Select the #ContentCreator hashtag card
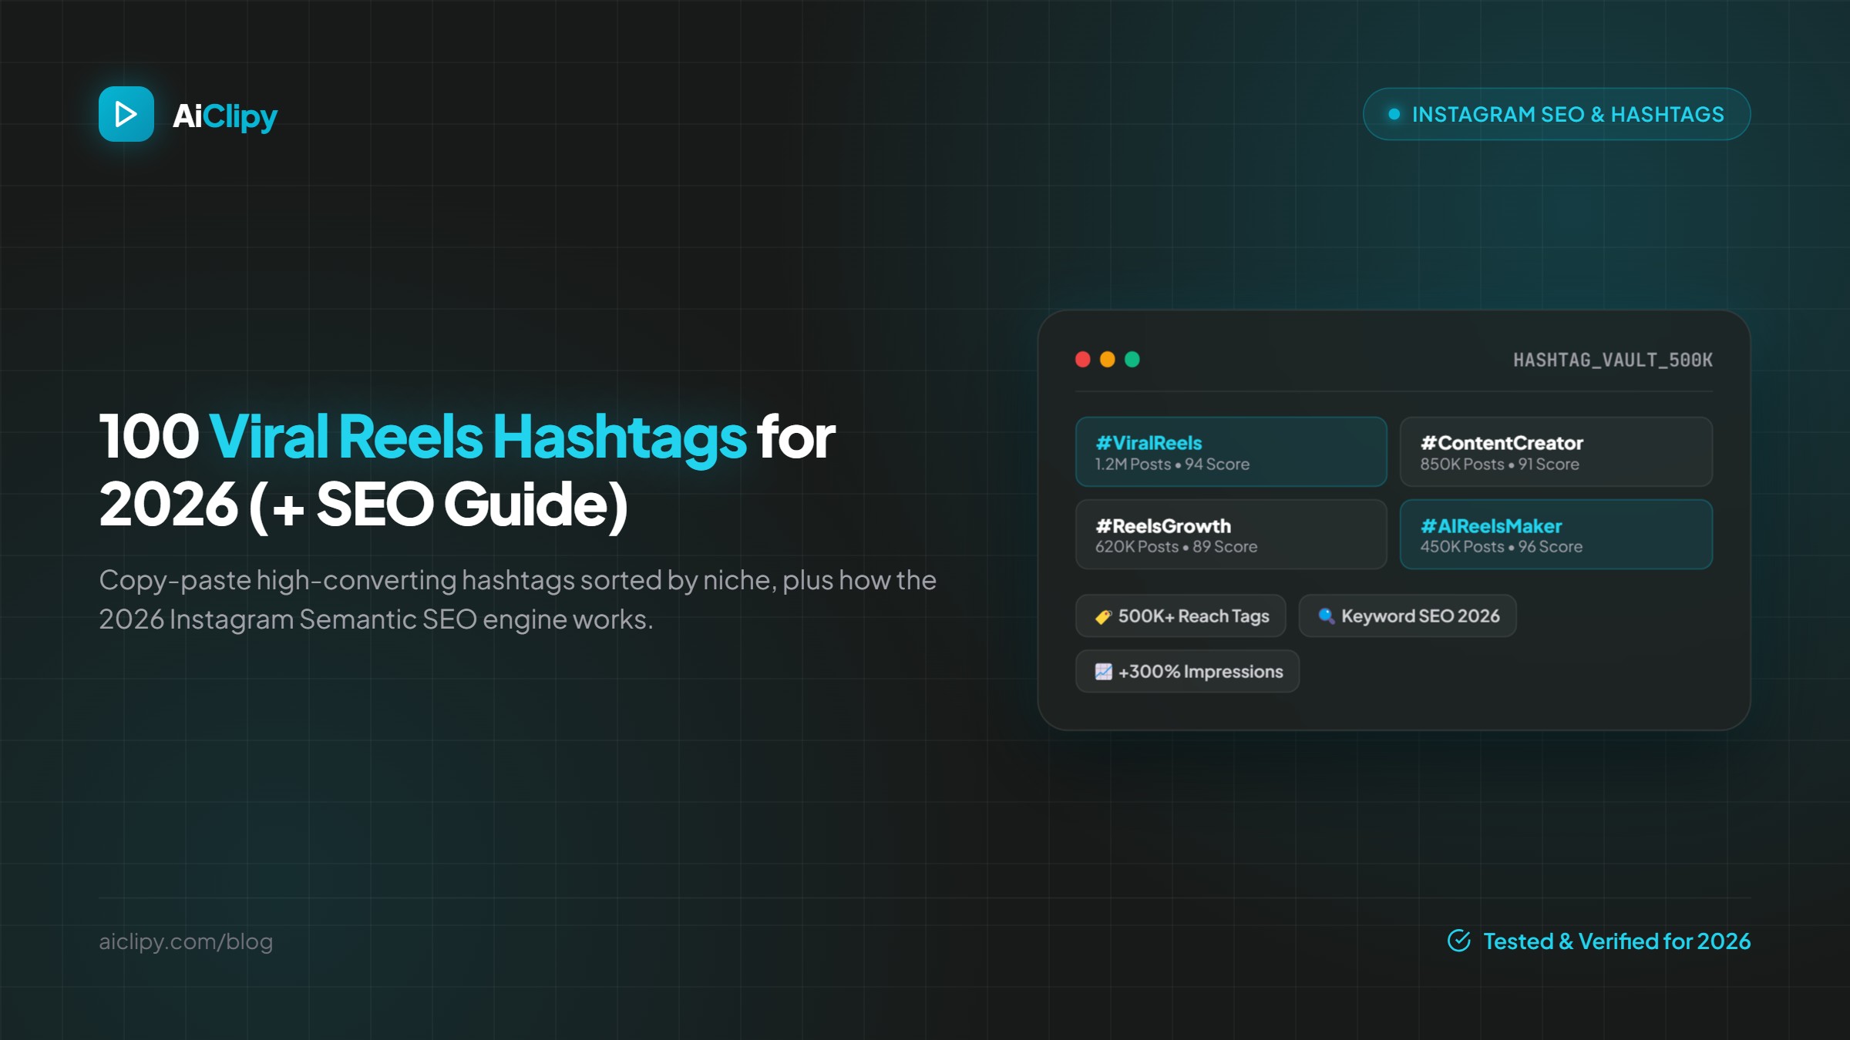Image resolution: width=1850 pixels, height=1040 pixels. click(1556, 451)
